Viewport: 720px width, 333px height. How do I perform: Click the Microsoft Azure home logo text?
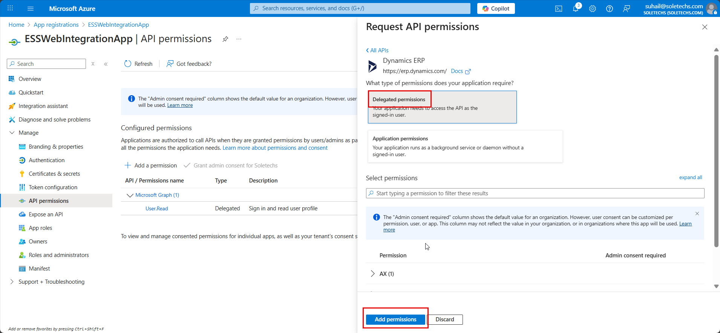pyautogui.click(x=72, y=8)
